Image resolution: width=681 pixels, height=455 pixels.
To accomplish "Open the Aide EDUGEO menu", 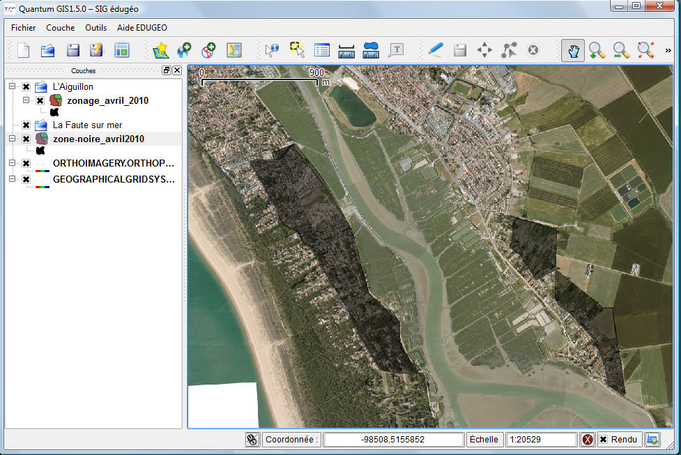I will click(x=141, y=28).
